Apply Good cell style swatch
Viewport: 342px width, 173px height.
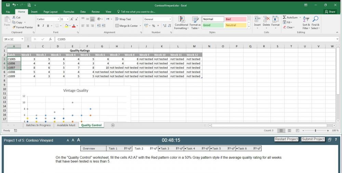213,25
